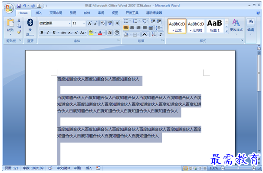Activate the Format Painter brush
The width and height of the screenshot is (263, 173).
pyautogui.click(x=19, y=32)
